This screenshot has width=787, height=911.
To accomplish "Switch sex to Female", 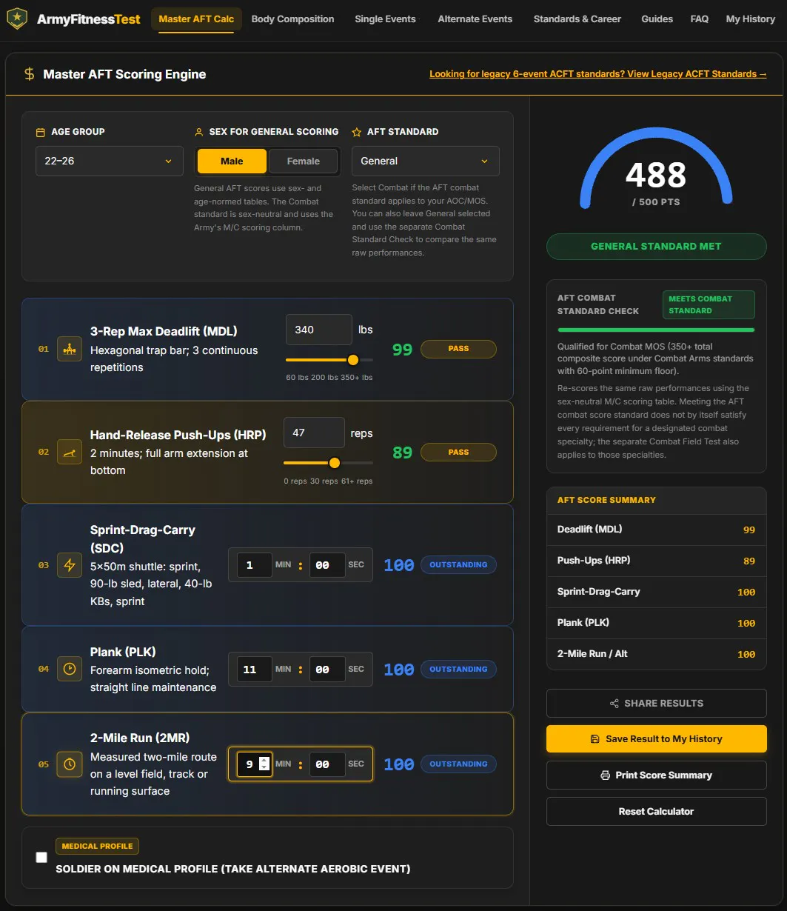I will tap(304, 161).
